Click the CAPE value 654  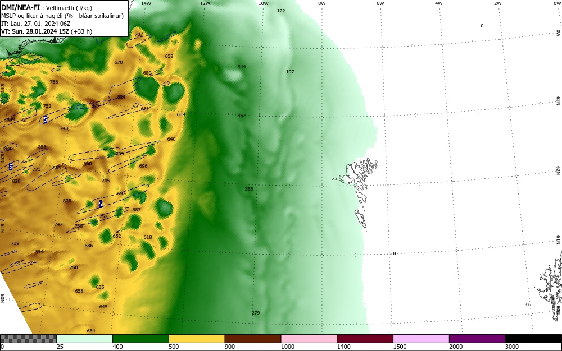click(x=91, y=331)
